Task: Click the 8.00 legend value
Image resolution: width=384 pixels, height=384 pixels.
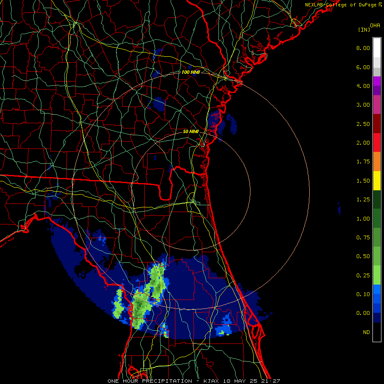Action: click(363, 48)
